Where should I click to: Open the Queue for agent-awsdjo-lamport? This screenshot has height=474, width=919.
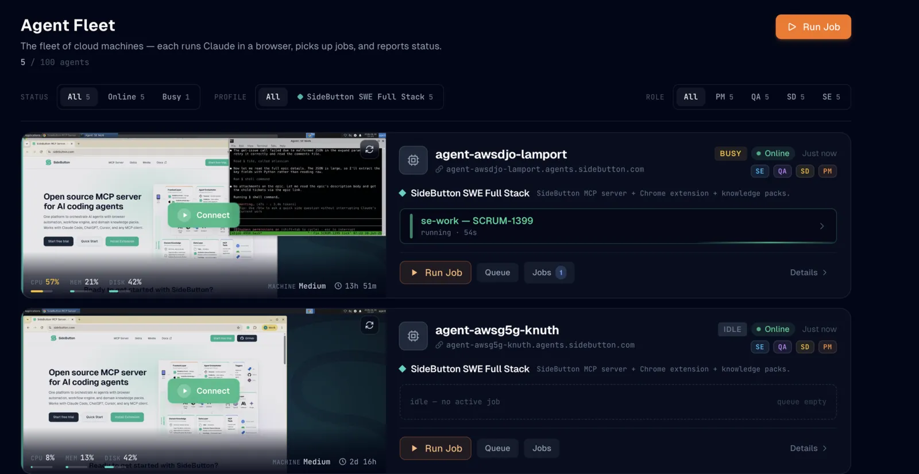[x=497, y=273]
